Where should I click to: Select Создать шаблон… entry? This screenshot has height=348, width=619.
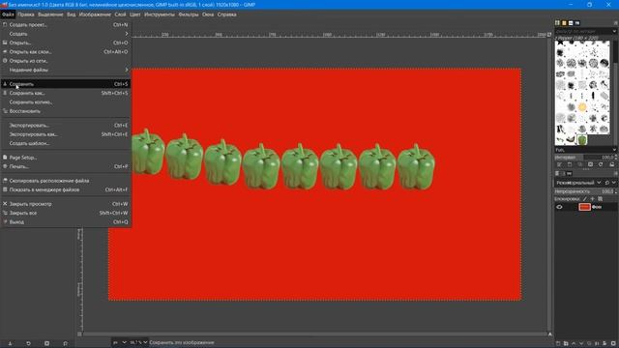(x=66, y=144)
